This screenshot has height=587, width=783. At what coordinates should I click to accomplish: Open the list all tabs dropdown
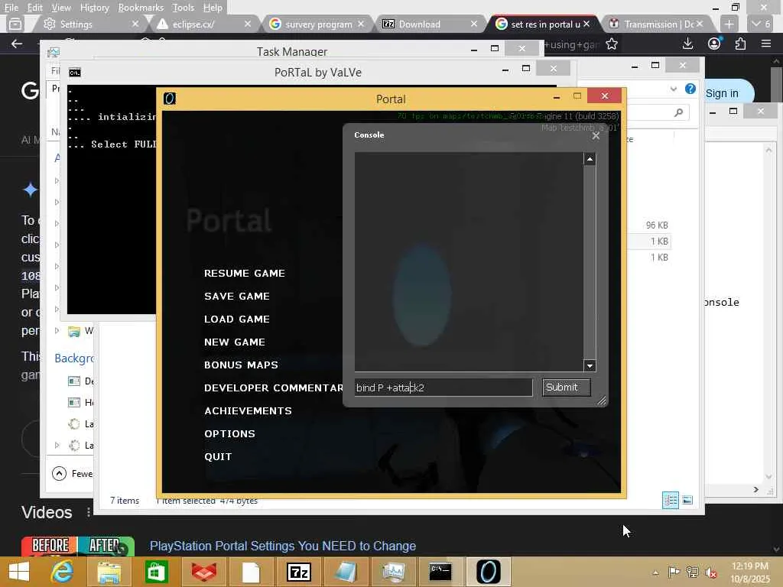[762, 24]
